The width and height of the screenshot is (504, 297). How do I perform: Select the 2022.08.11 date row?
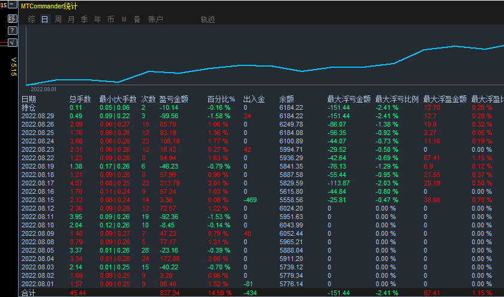(x=38, y=217)
